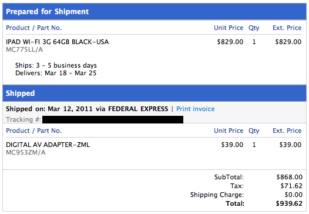Image resolution: width=309 pixels, height=214 pixels.
Task: Select DIGITAL AV ADAPTER-ZML product name
Action: point(48,145)
